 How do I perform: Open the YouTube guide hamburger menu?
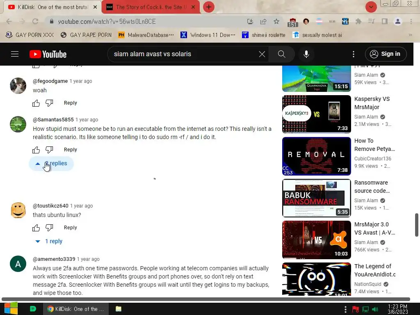click(x=15, y=54)
